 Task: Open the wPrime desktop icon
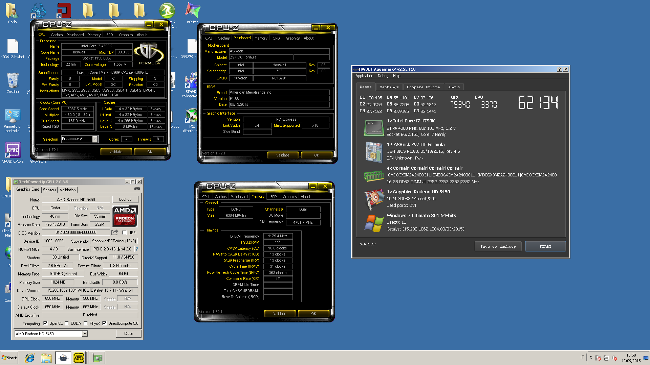click(193, 13)
